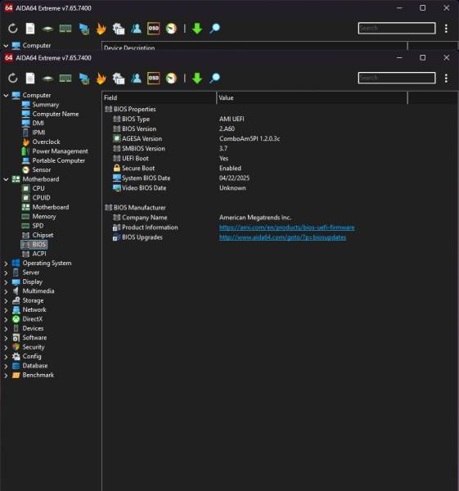Select the ACPI tree item
This screenshot has width=459, height=491.
pos(39,254)
